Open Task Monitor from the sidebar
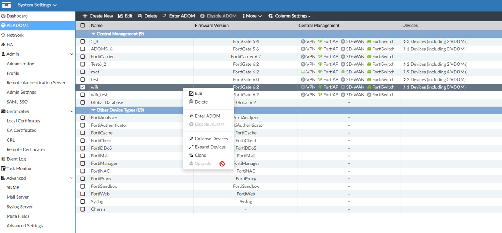This screenshot has width=502, height=233. [19, 169]
